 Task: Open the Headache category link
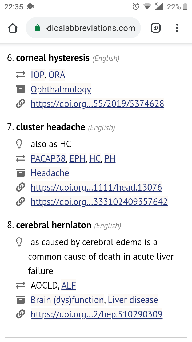50,173
